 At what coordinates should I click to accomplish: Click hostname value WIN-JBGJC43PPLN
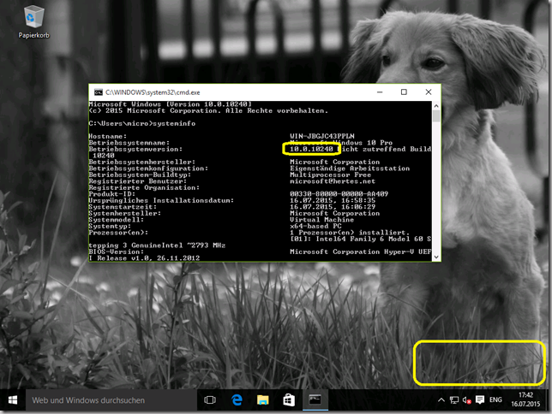click(322, 136)
